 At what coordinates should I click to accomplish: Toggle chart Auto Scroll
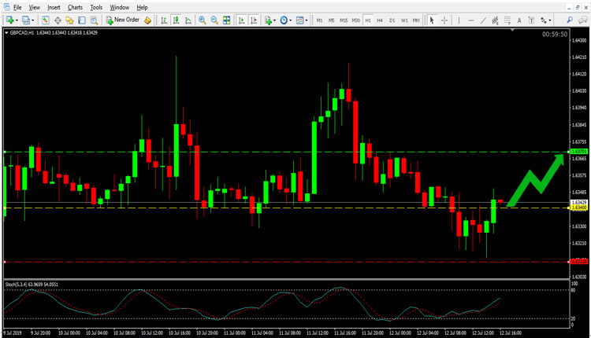click(240, 20)
